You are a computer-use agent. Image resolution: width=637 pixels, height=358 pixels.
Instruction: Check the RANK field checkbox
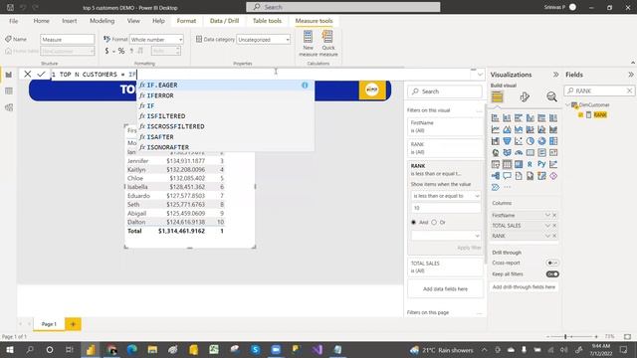coord(580,115)
